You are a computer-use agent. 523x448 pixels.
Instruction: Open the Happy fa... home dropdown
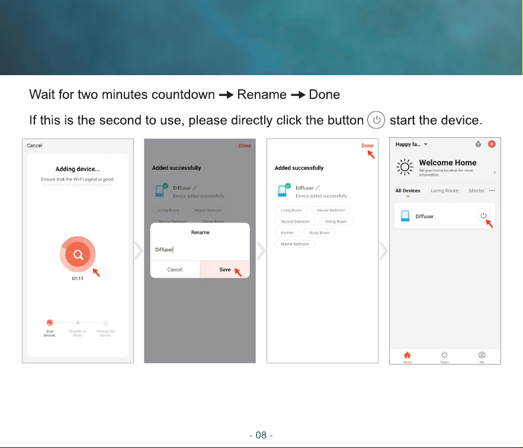tap(411, 144)
